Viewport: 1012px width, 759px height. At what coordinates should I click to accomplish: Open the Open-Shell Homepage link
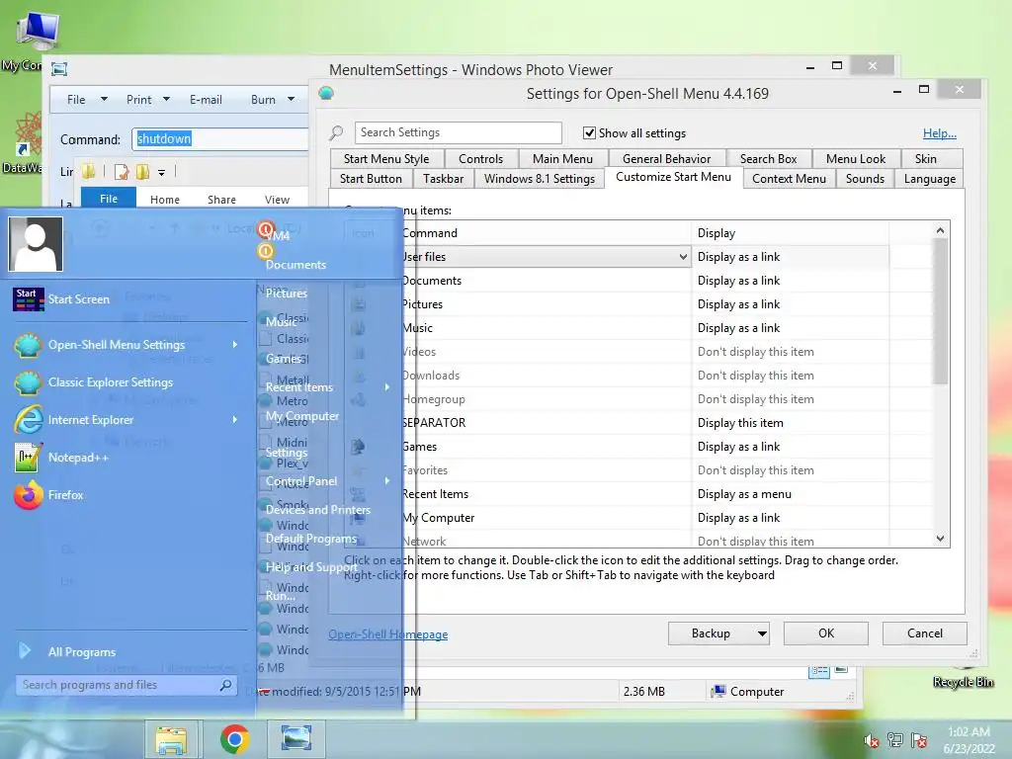click(x=387, y=634)
